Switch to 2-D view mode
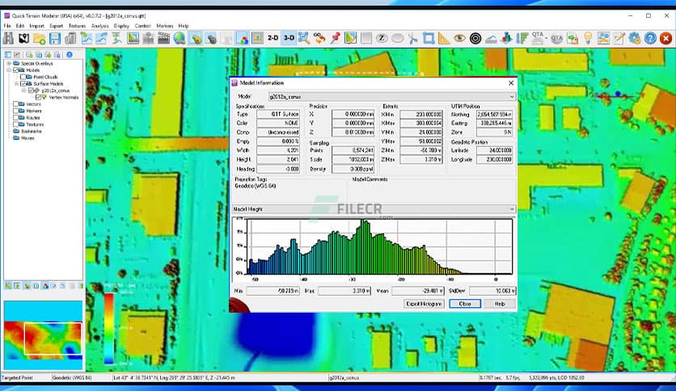The height and width of the screenshot is (391, 676). click(x=273, y=38)
